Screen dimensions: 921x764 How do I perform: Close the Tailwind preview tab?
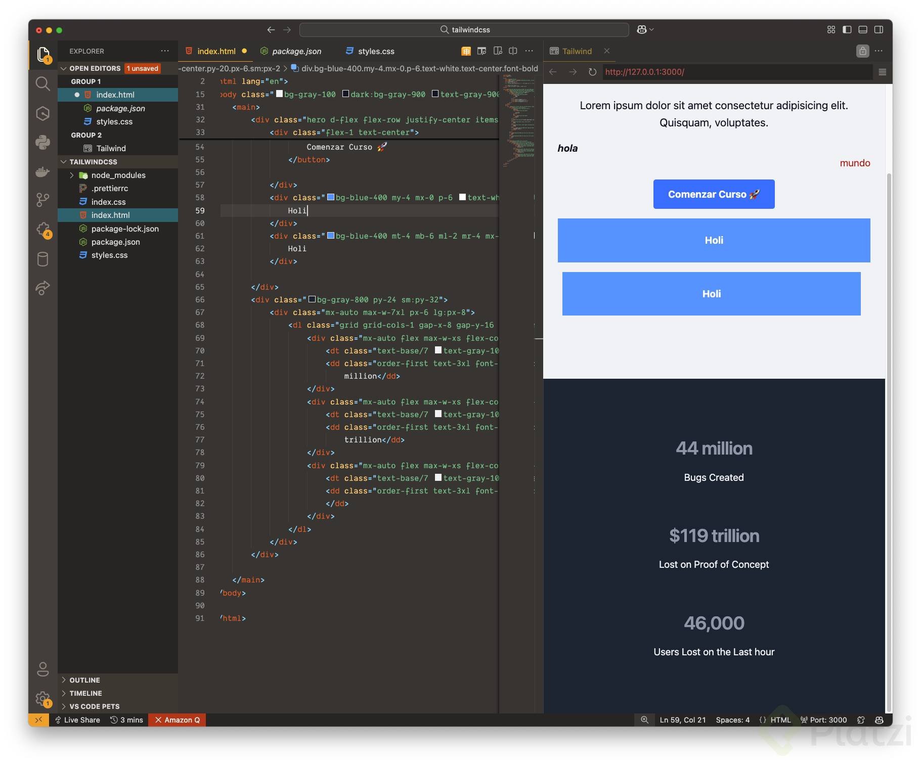click(x=606, y=51)
